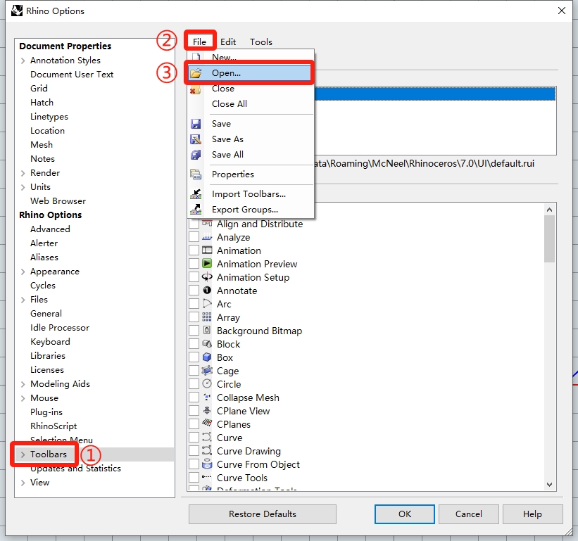Expand the Toolbars tree node
This screenshot has width=578, height=541.
23,454
